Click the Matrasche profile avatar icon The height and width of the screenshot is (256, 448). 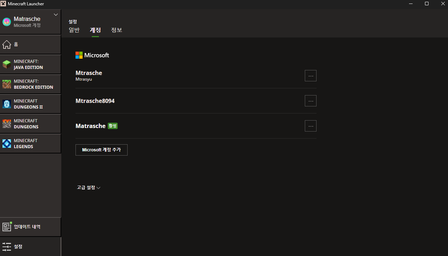pos(7,22)
